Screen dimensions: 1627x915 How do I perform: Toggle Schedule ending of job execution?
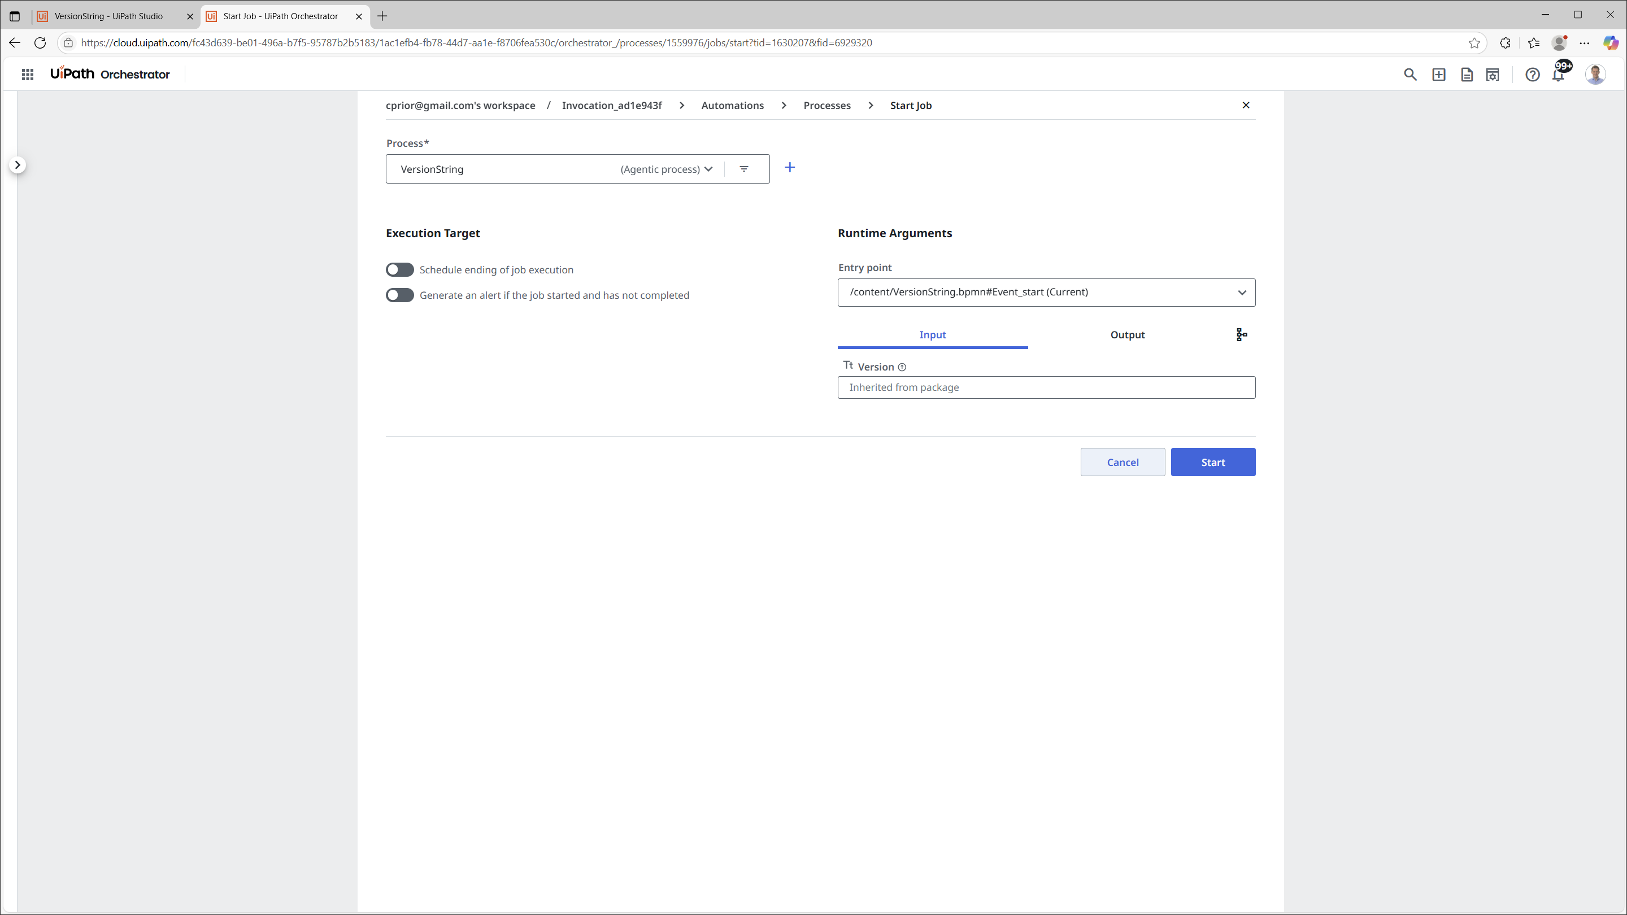point(400,269)
